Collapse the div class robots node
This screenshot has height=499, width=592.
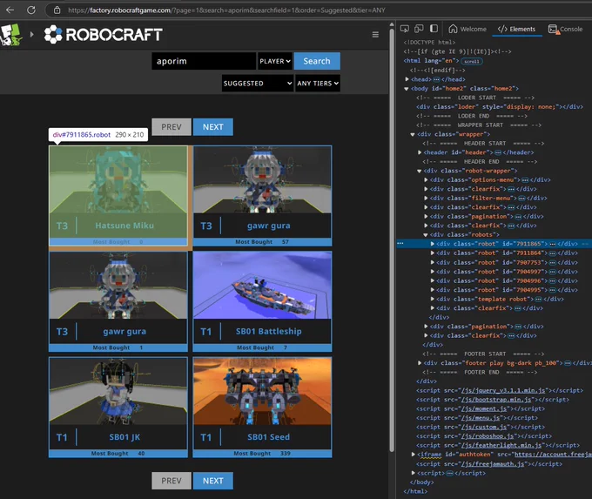coord(426,235)
